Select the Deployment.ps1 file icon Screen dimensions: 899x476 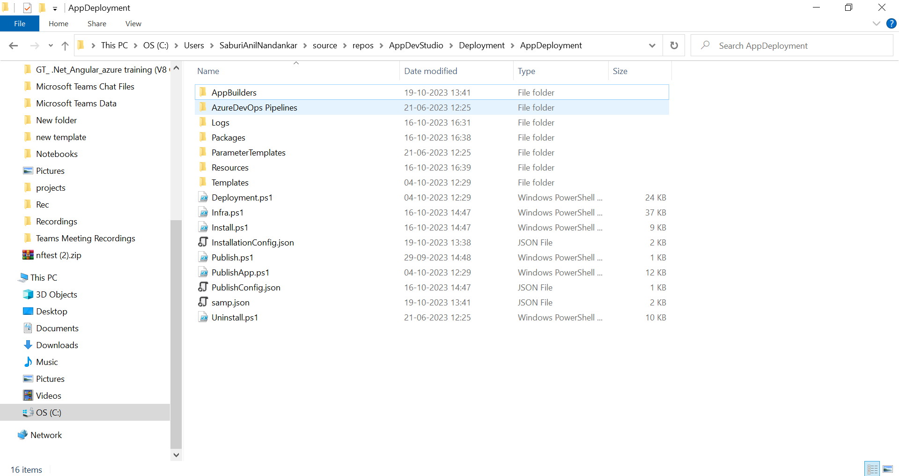point(203,197)
